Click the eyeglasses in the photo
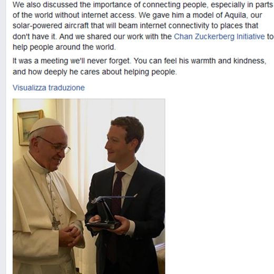The width and height of the screenshot is (274, 274). click(x=56, y=145)
